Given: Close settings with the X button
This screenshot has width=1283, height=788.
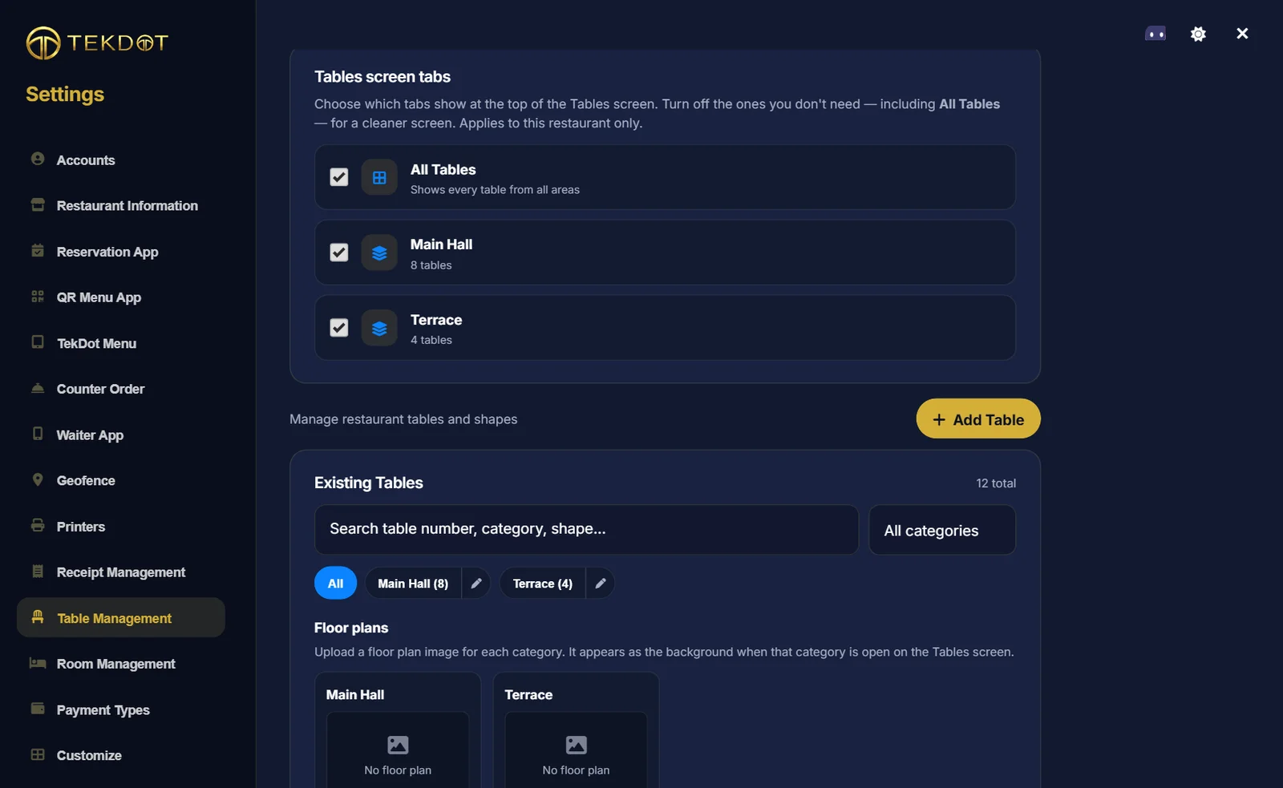Looking at the screenshot, I should [1242, 34].
